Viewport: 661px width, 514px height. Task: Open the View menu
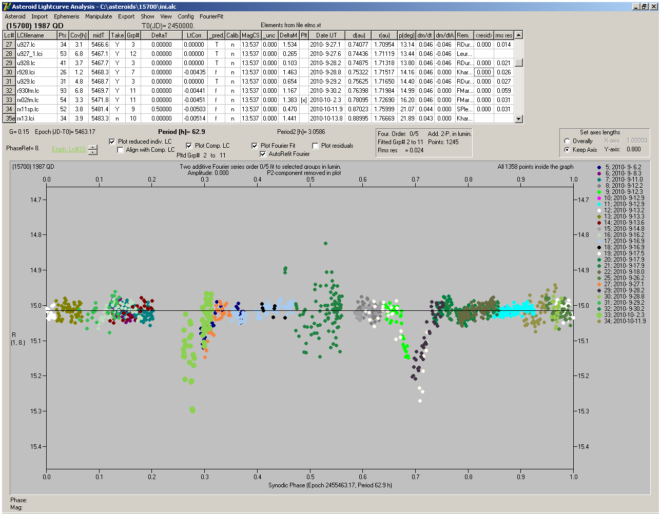tap(166, 16)
